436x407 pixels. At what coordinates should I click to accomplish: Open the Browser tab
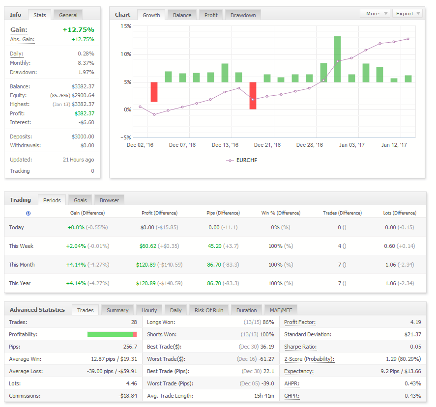tap(109, 200)
